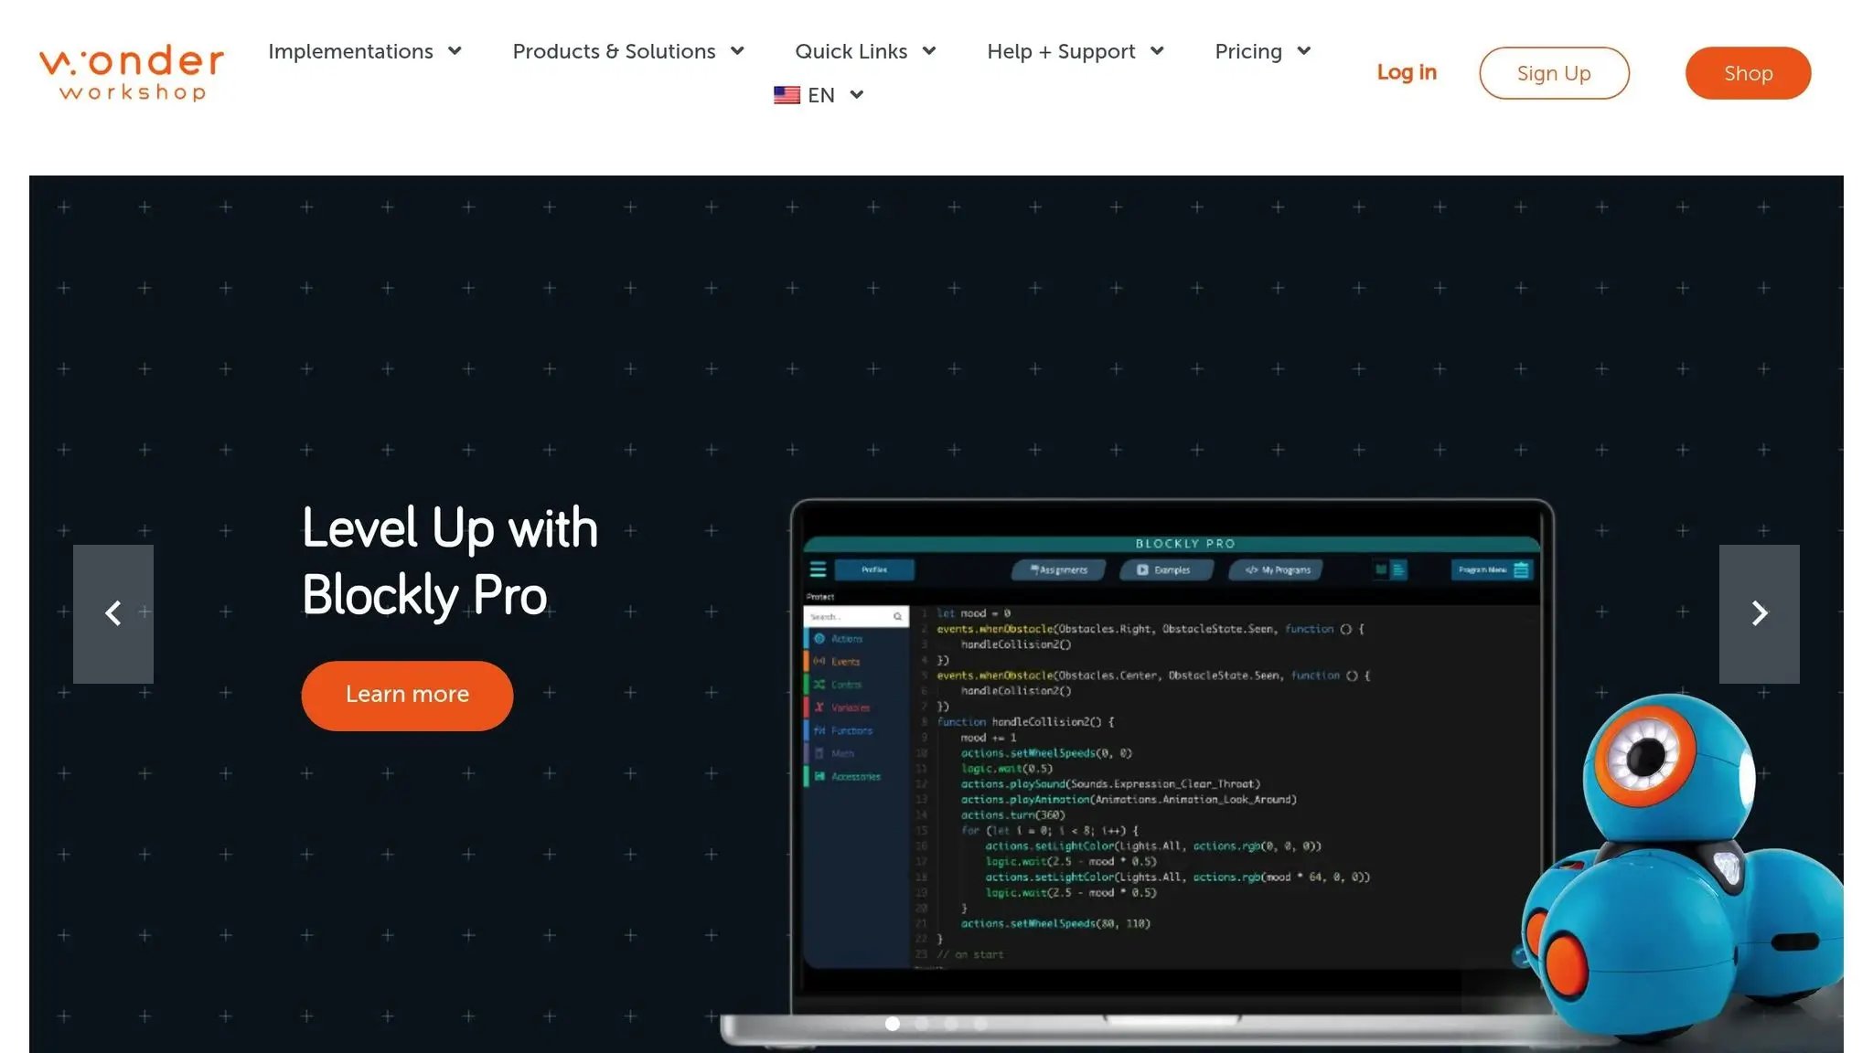Open the EN language selector chevron
The height and width of the screenshot is (1053, 1873).
click(x=857, y=95)
